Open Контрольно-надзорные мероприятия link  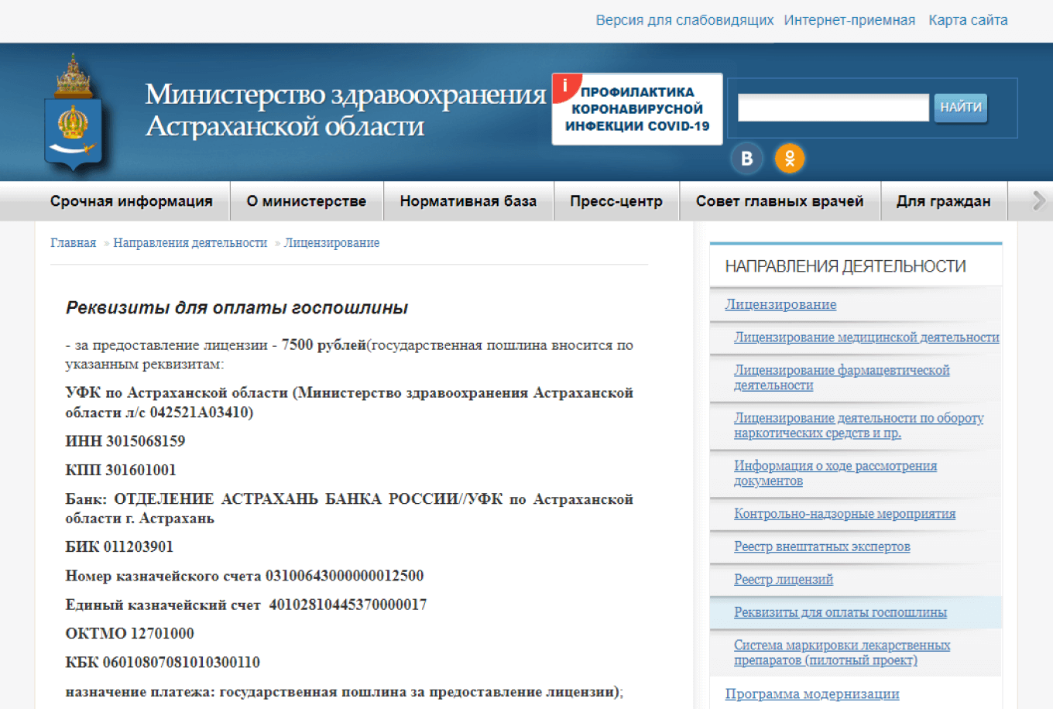click(845, 514)
